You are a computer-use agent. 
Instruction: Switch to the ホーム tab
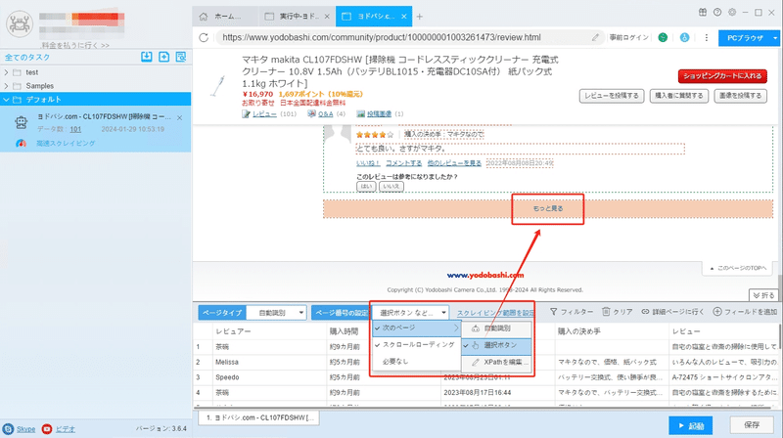coord(225,17)
